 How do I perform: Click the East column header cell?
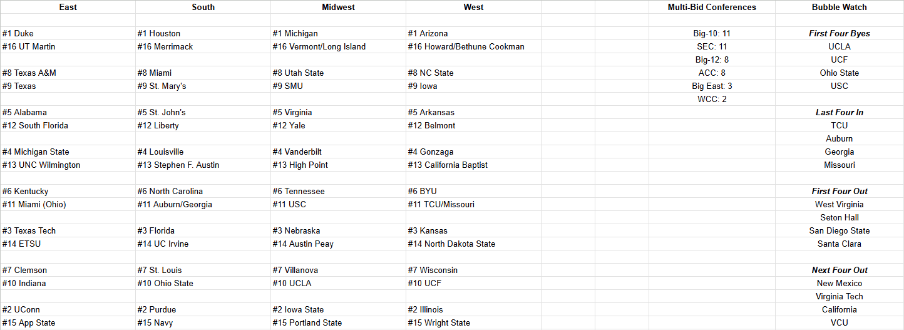(x=68, y=7)
